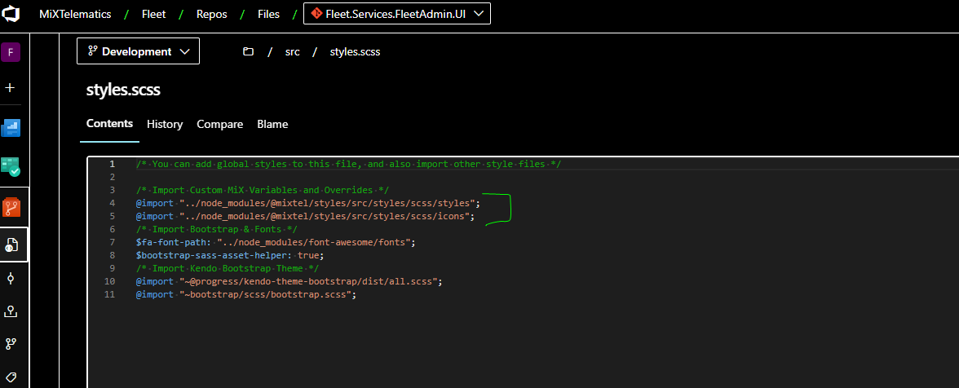
Task: Switch to the Compare tab
Action: click(219, 124)
